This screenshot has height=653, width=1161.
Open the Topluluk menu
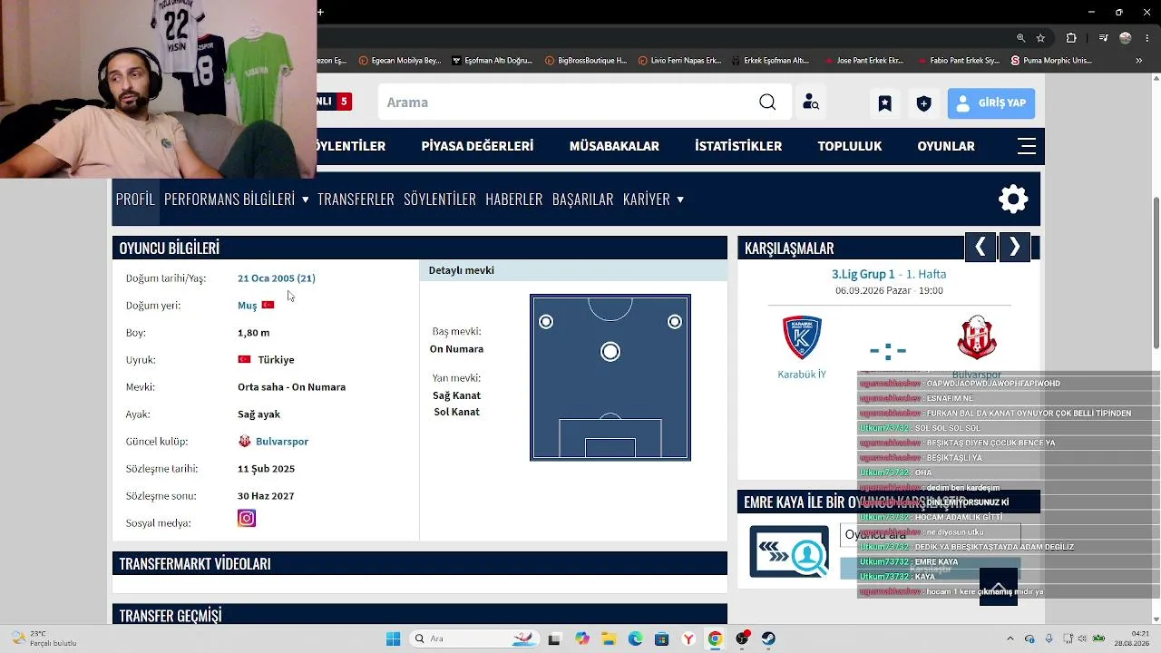pyautogui.click(x=850, y=146)
